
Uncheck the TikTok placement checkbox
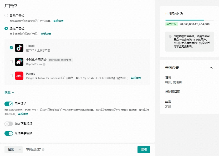[11, 48]
